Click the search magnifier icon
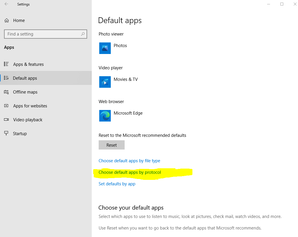 coord(83,34)
